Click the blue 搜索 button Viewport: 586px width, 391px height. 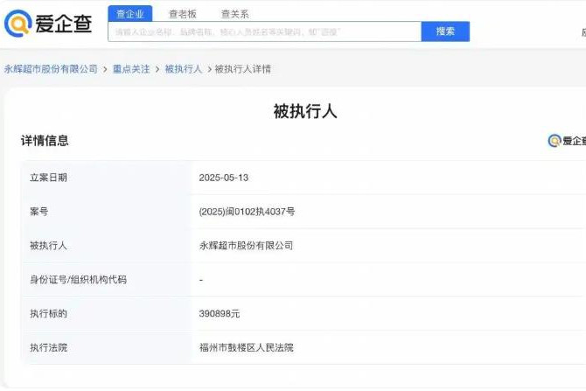point(445,31)
